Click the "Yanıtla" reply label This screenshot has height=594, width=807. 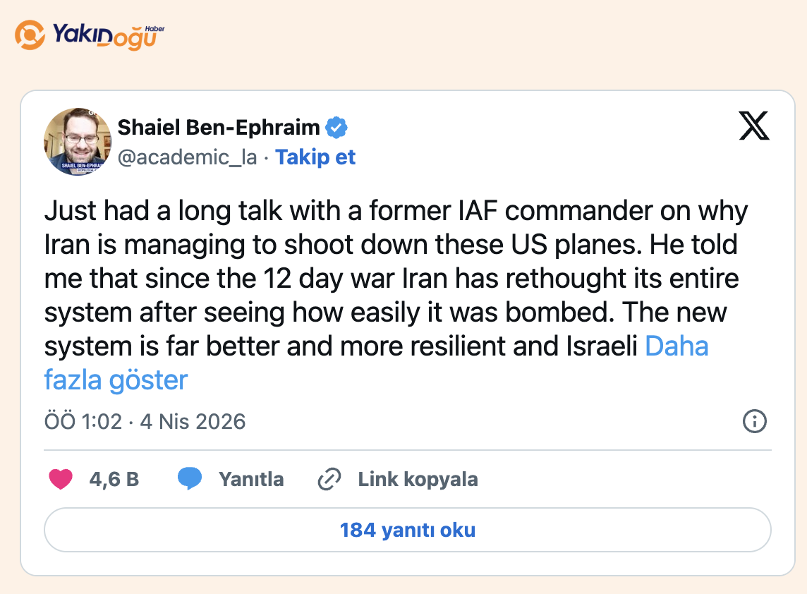(251, 480)
